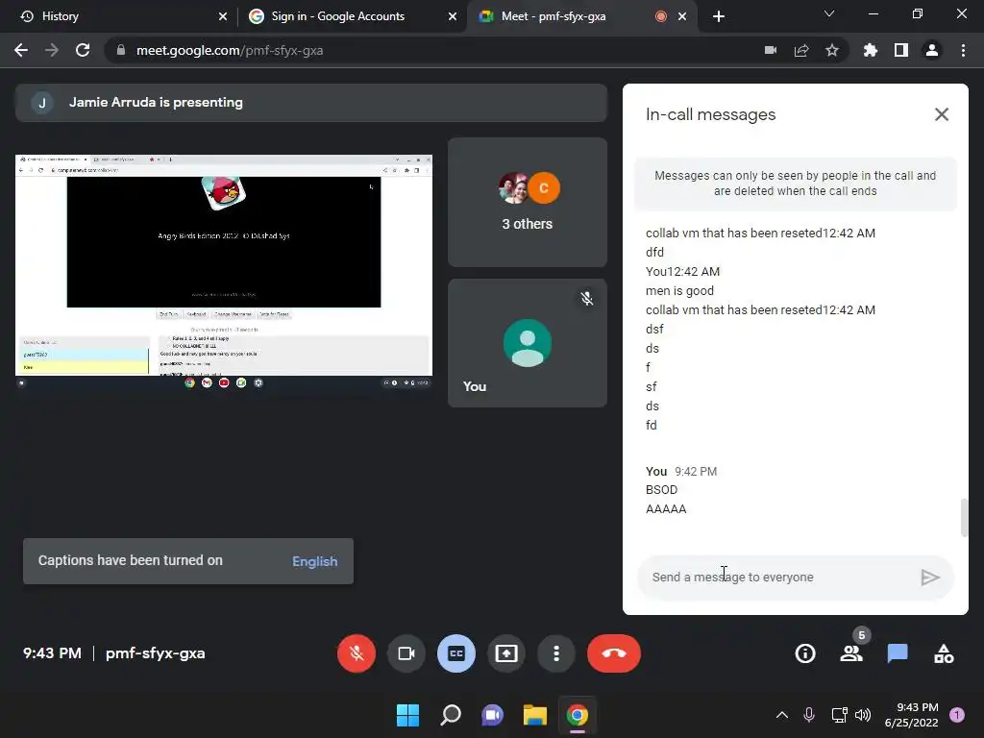Click the tray microphone icon
Screen dimensions: 984x738
pos(809,715)
